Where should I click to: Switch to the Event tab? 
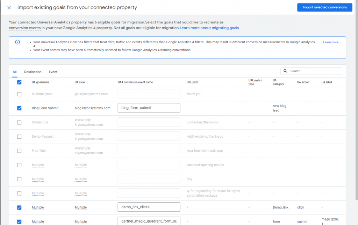(x=53, y=72)
